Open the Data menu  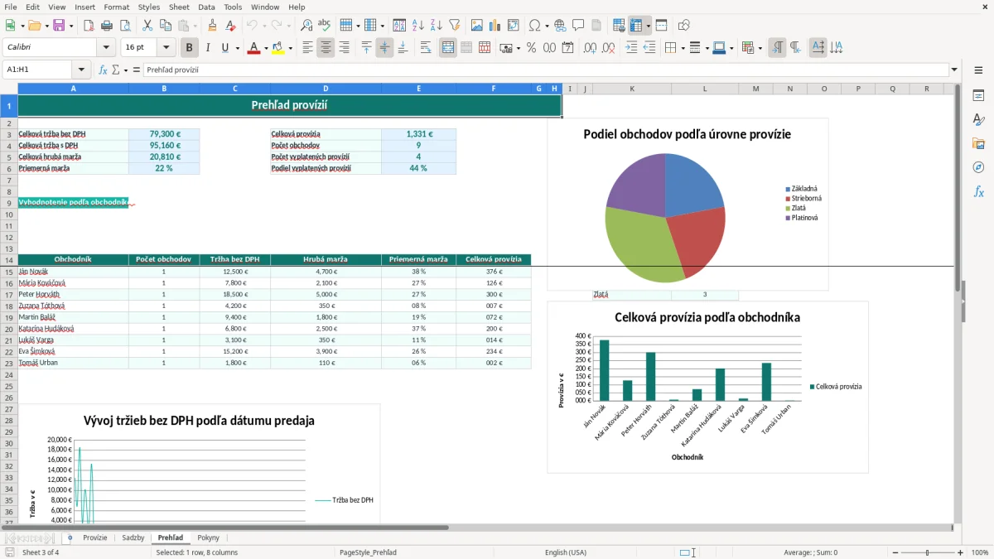coord(206,7)
